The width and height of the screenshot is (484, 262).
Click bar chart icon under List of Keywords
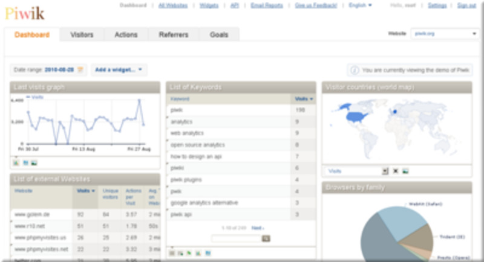pos(198,253)
